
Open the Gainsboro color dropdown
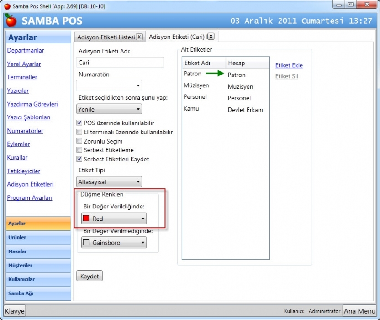point(114,243)
